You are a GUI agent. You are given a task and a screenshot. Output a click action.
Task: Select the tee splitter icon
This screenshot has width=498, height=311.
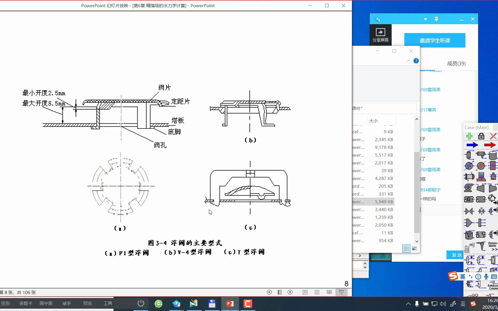tap(481, 223)
